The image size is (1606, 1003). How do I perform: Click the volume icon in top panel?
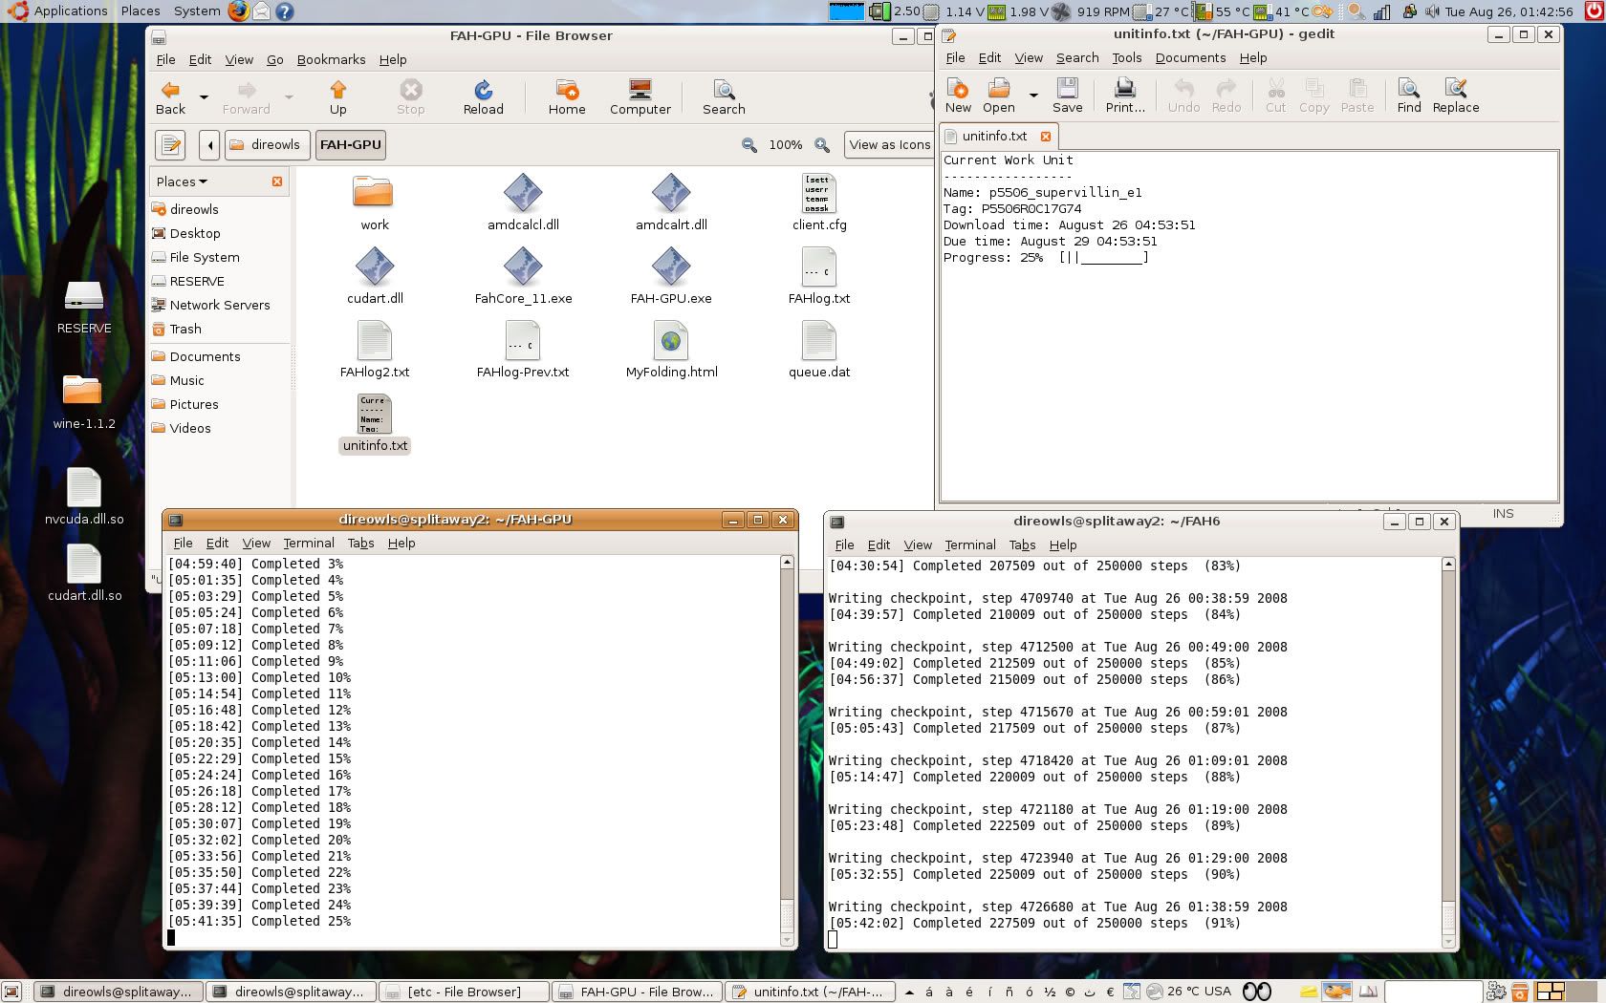click(1431, 11)
